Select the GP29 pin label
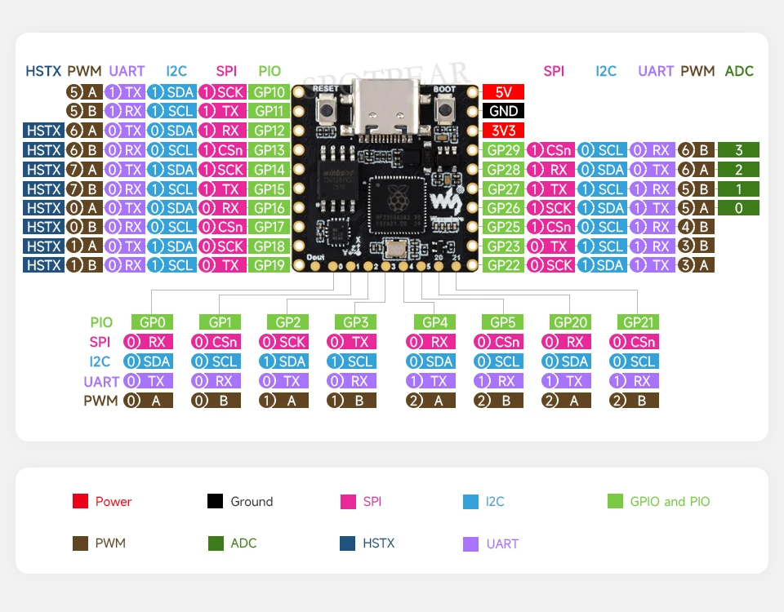The height and width of the screenshot is (612, 784). click(x=503, y=150)
